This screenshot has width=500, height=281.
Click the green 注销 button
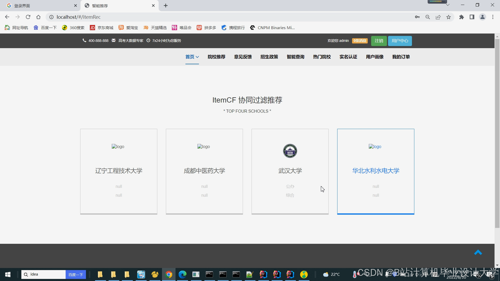pos(379,41)
